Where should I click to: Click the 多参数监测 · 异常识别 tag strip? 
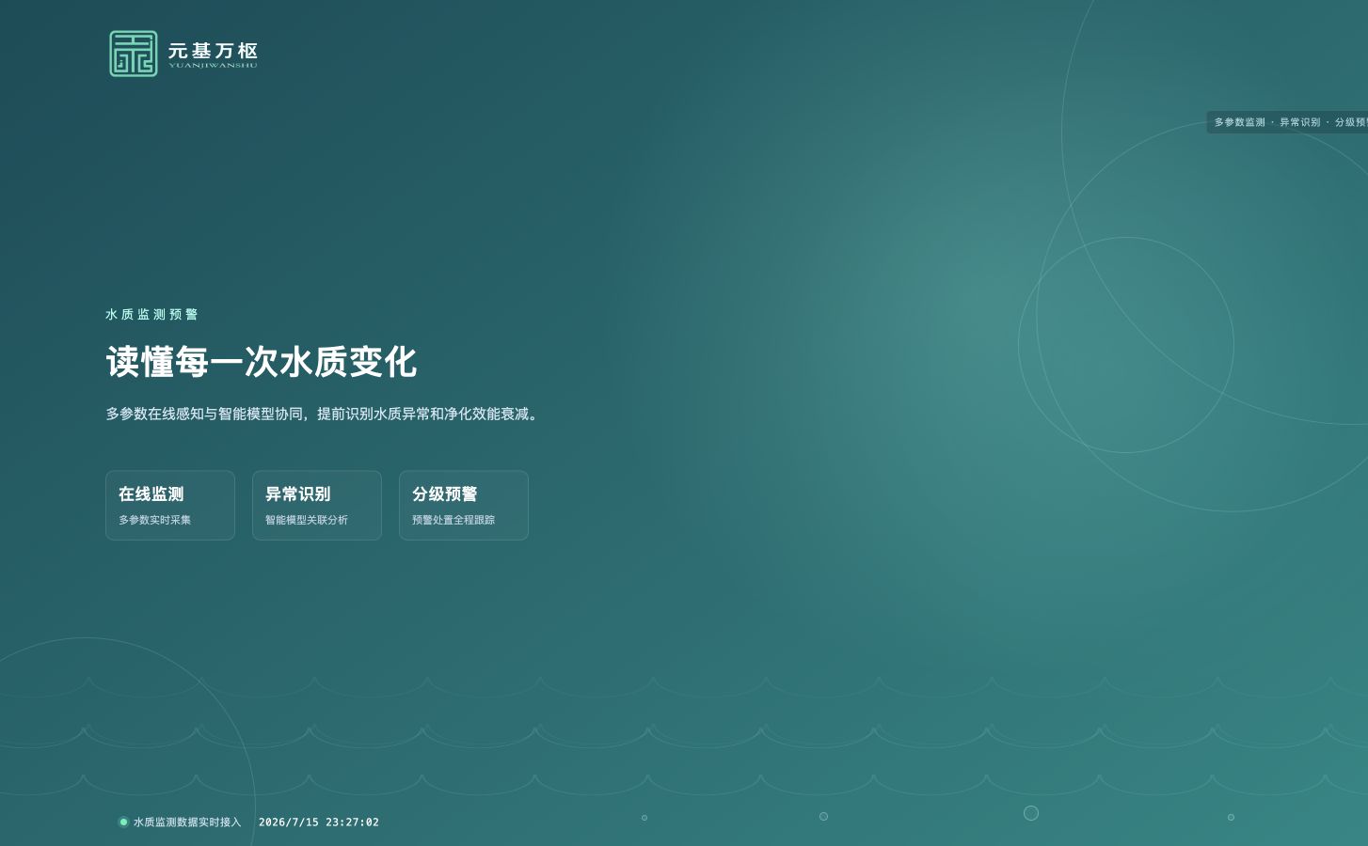pos(1287,122)
